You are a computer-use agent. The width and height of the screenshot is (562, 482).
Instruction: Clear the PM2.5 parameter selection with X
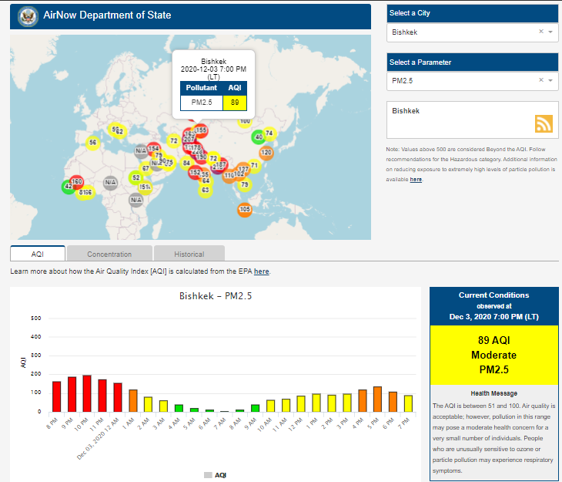coord(540,80)
